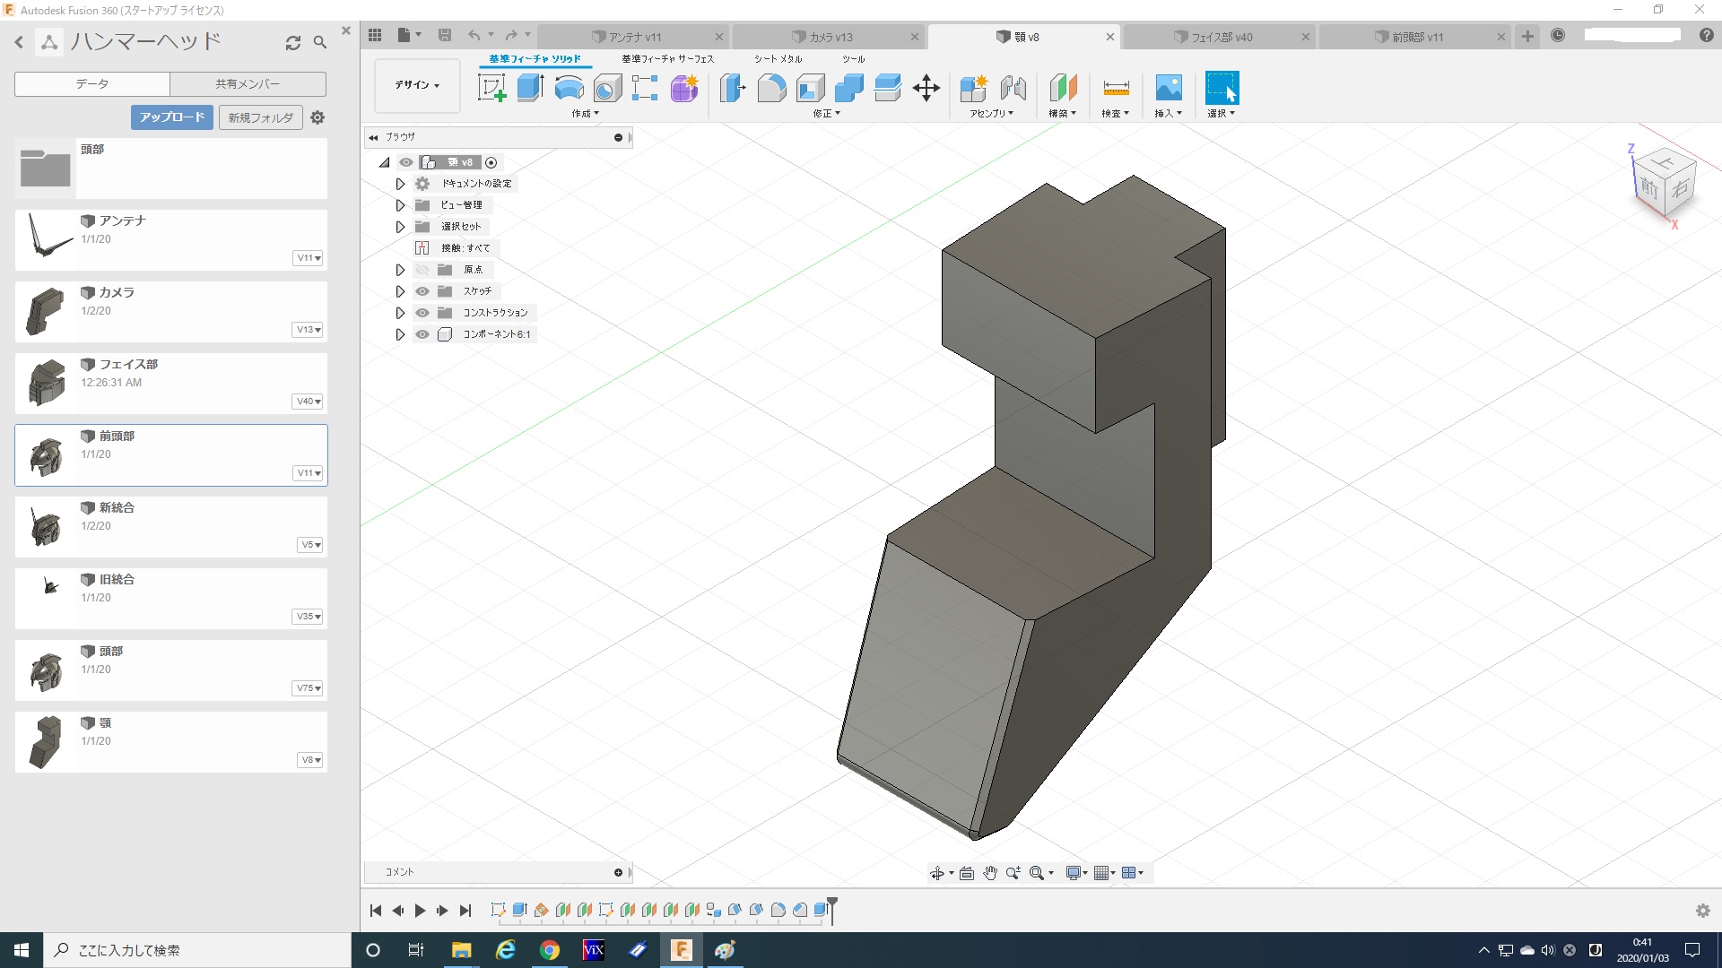Select the Move/Copy tool icon
Image resolution: width=1722 pixels, height=968 pixels.
926,88
